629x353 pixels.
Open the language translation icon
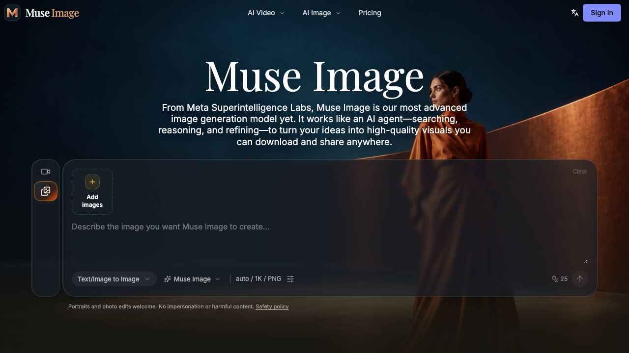pos(574,13)
